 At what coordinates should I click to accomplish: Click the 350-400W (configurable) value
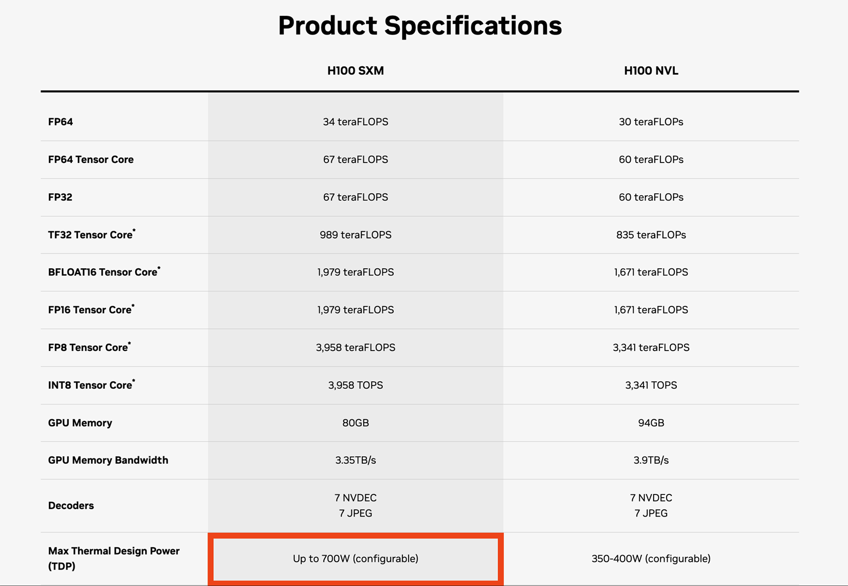651,559
